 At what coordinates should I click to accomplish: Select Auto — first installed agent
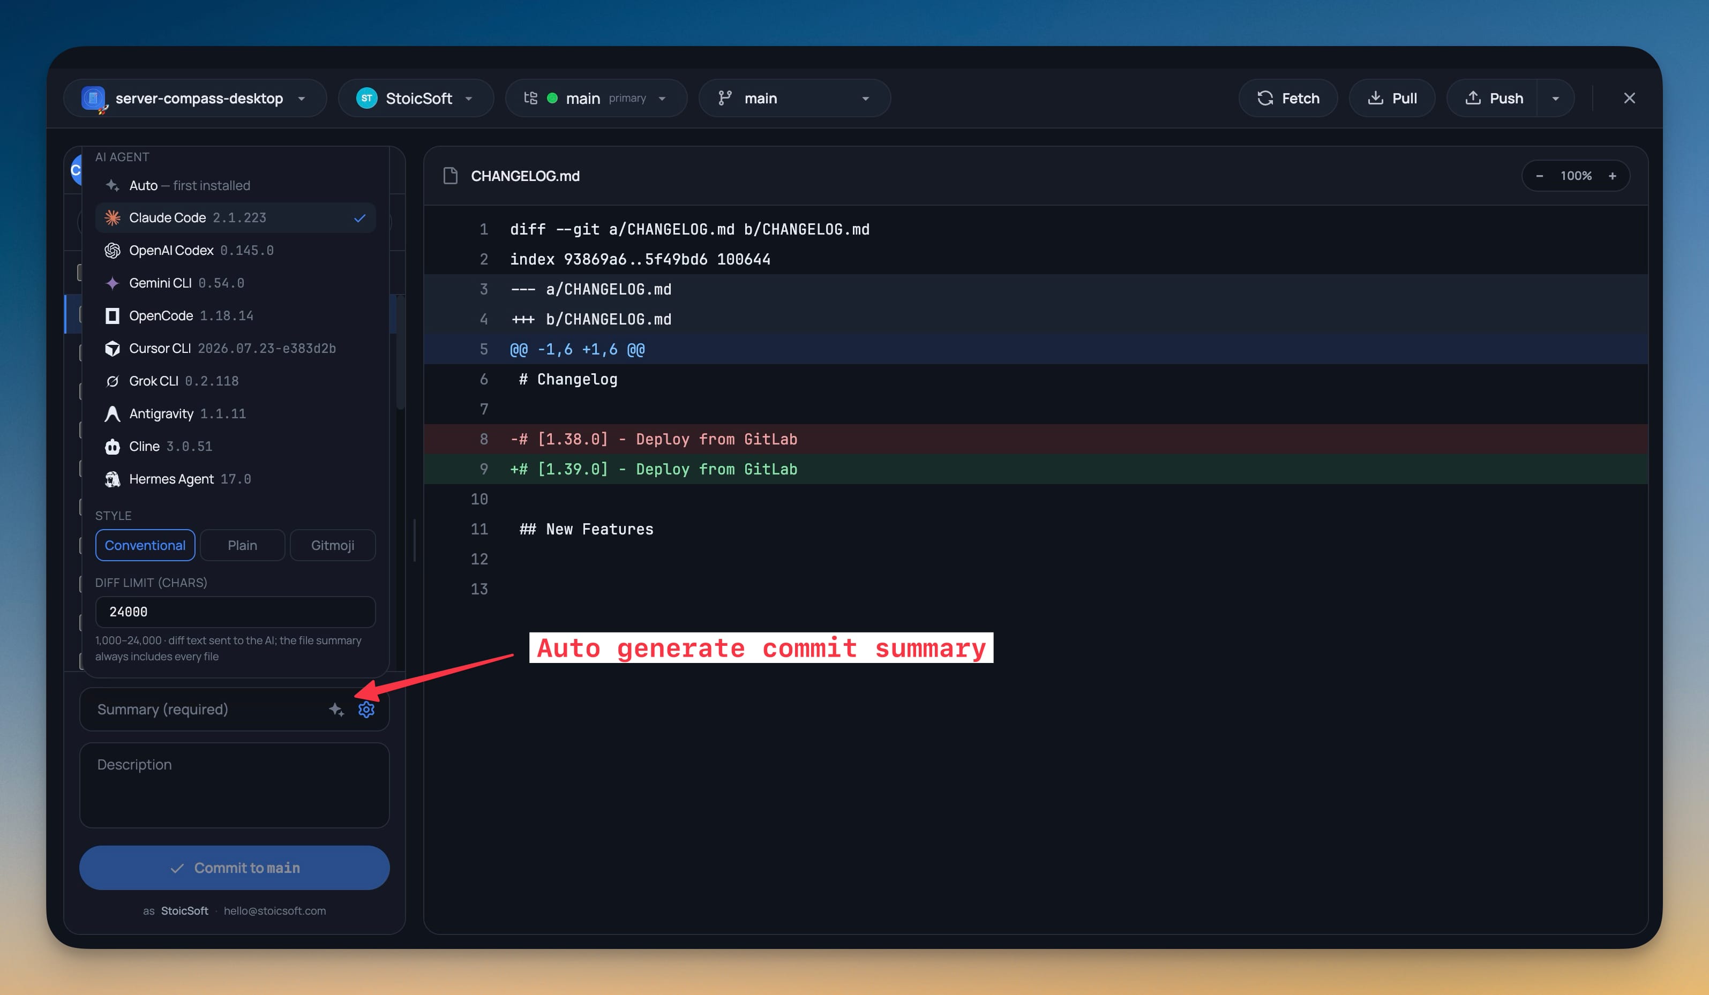(x=235, y=186)
